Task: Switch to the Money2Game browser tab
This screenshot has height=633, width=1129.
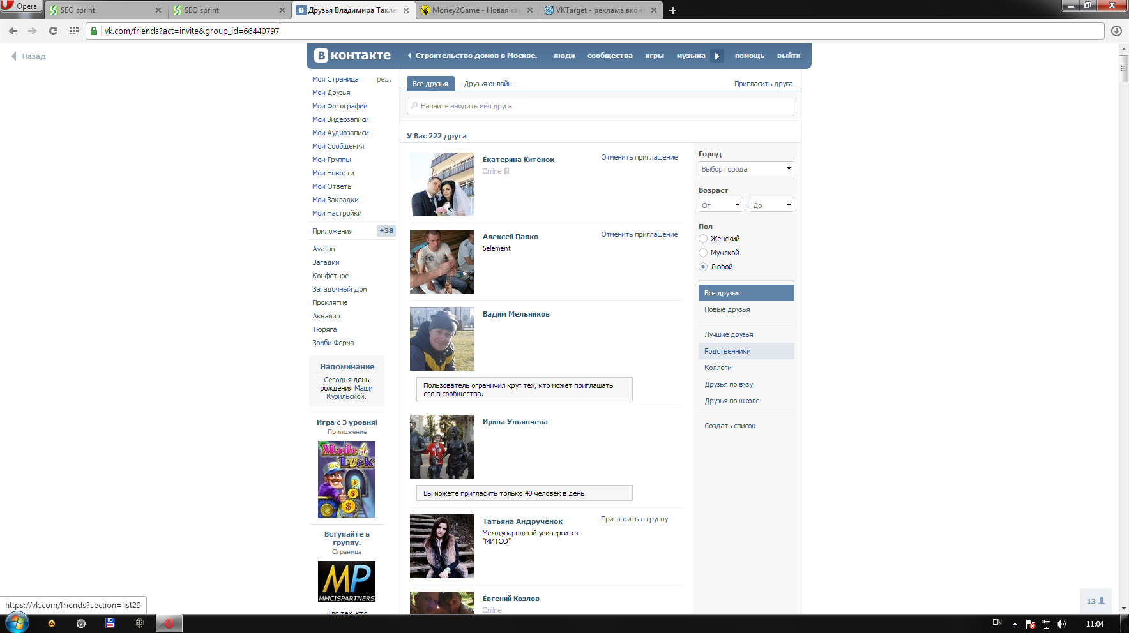Action: click(x=476, y=10)
